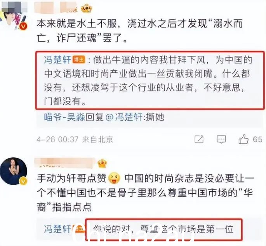This screenshot has height=246, width=266.
Task: Tap the crown badge beside second username
Action: click(x=102, y=163)
